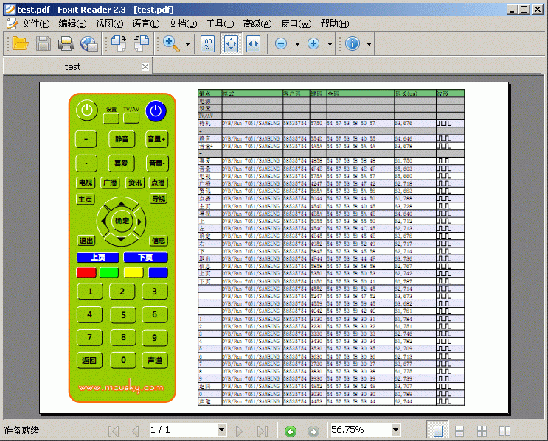Zoom out with the minus icon
The image size is (548, 441).
point(281,43)
